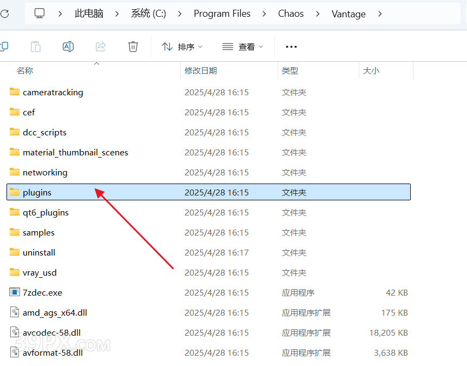Click the delete trash can icon
The height and width of the screenshot is (366, 467).
(x=133, y=47)
